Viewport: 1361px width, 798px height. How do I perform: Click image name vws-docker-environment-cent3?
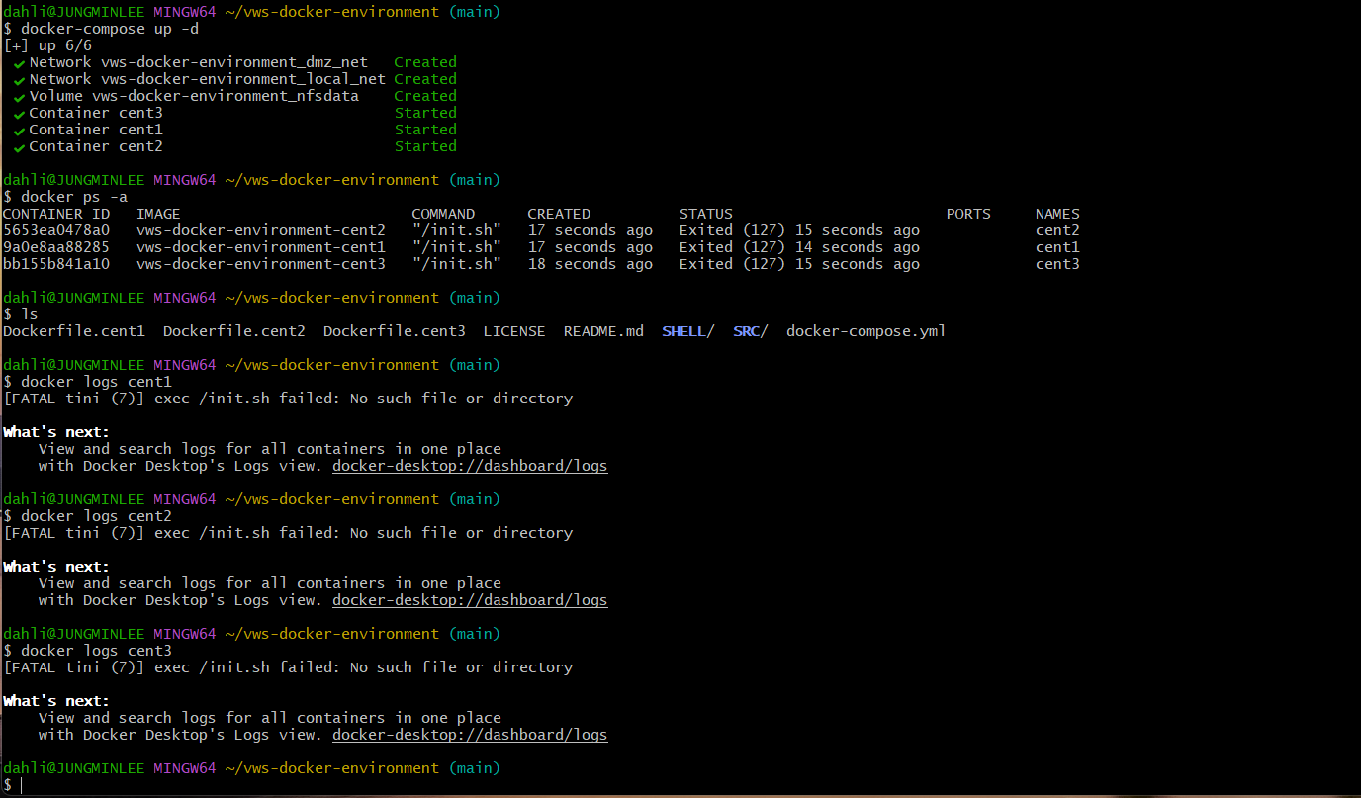click(261, 264)
